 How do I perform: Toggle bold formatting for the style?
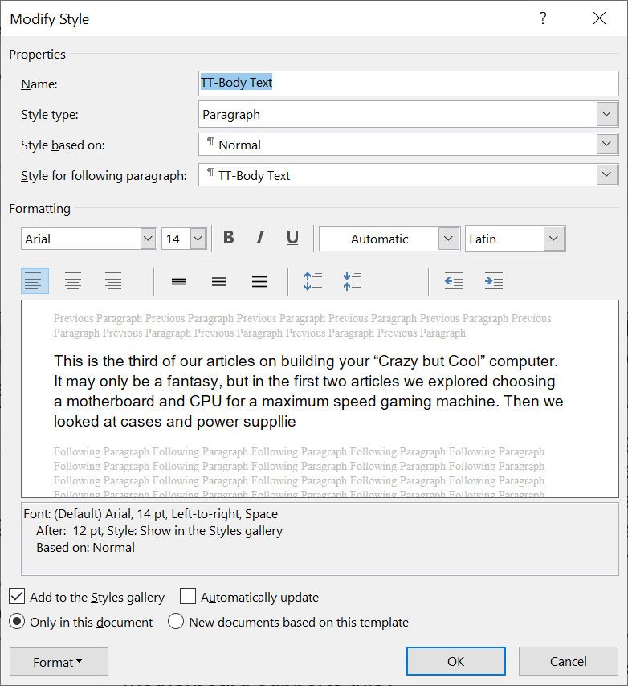pyautogui.click(x=229, y=238)
